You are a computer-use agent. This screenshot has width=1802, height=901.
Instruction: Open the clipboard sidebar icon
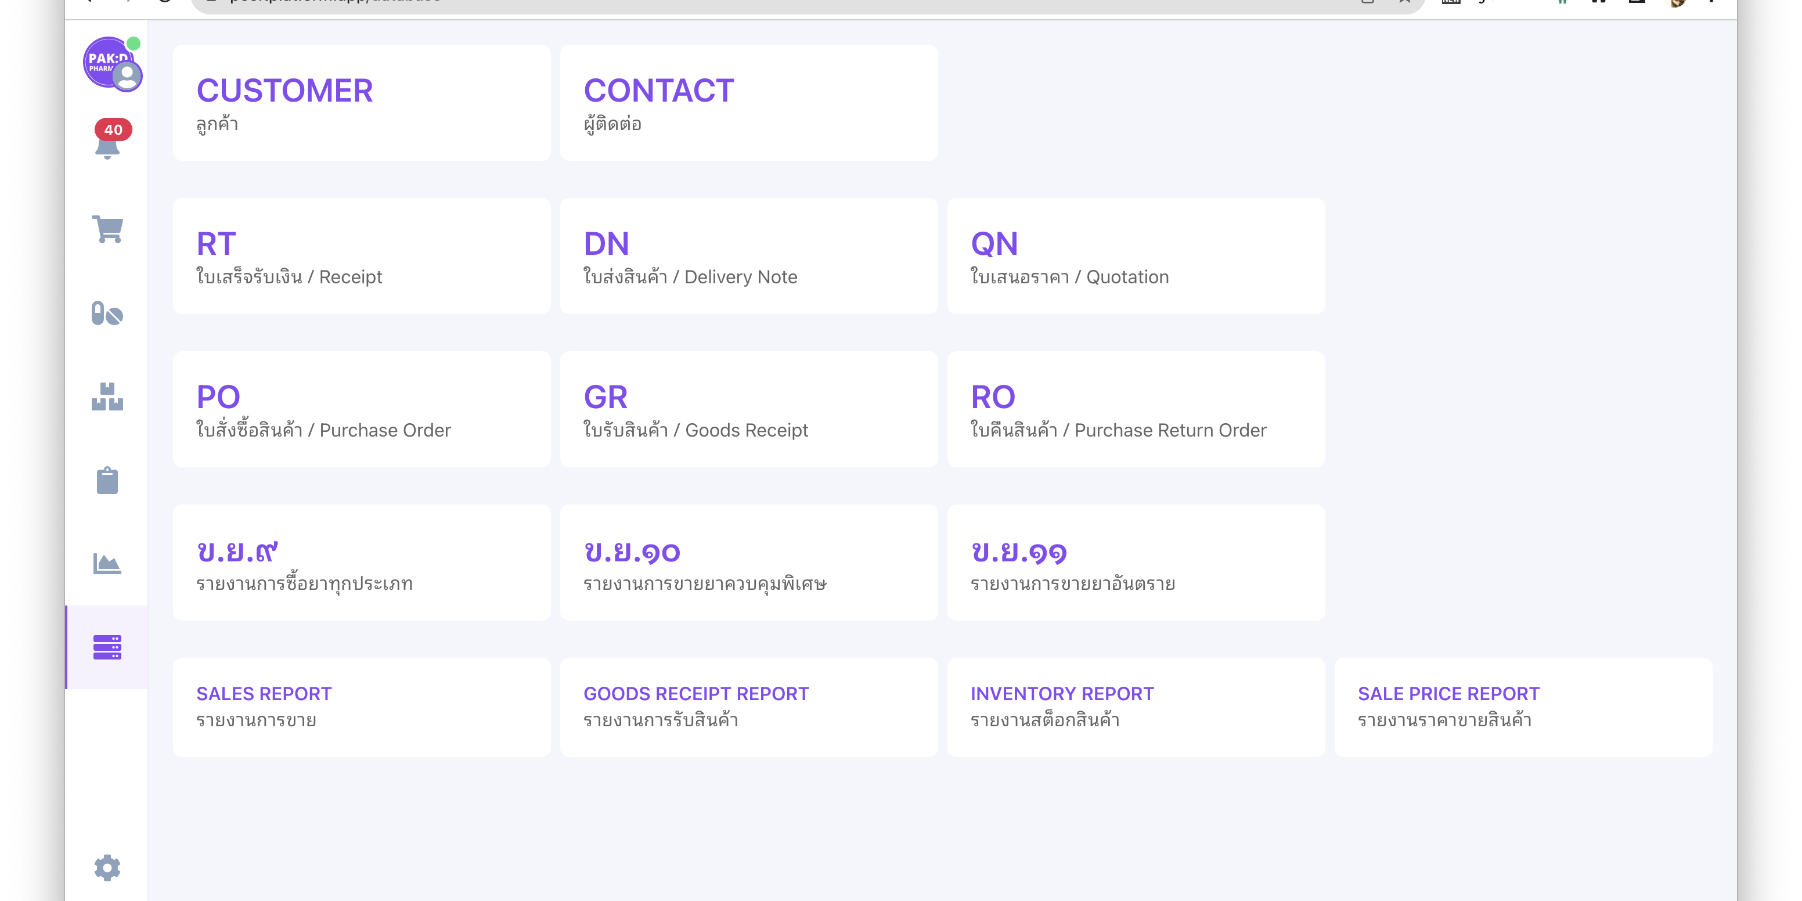click(x=107, y=481)
